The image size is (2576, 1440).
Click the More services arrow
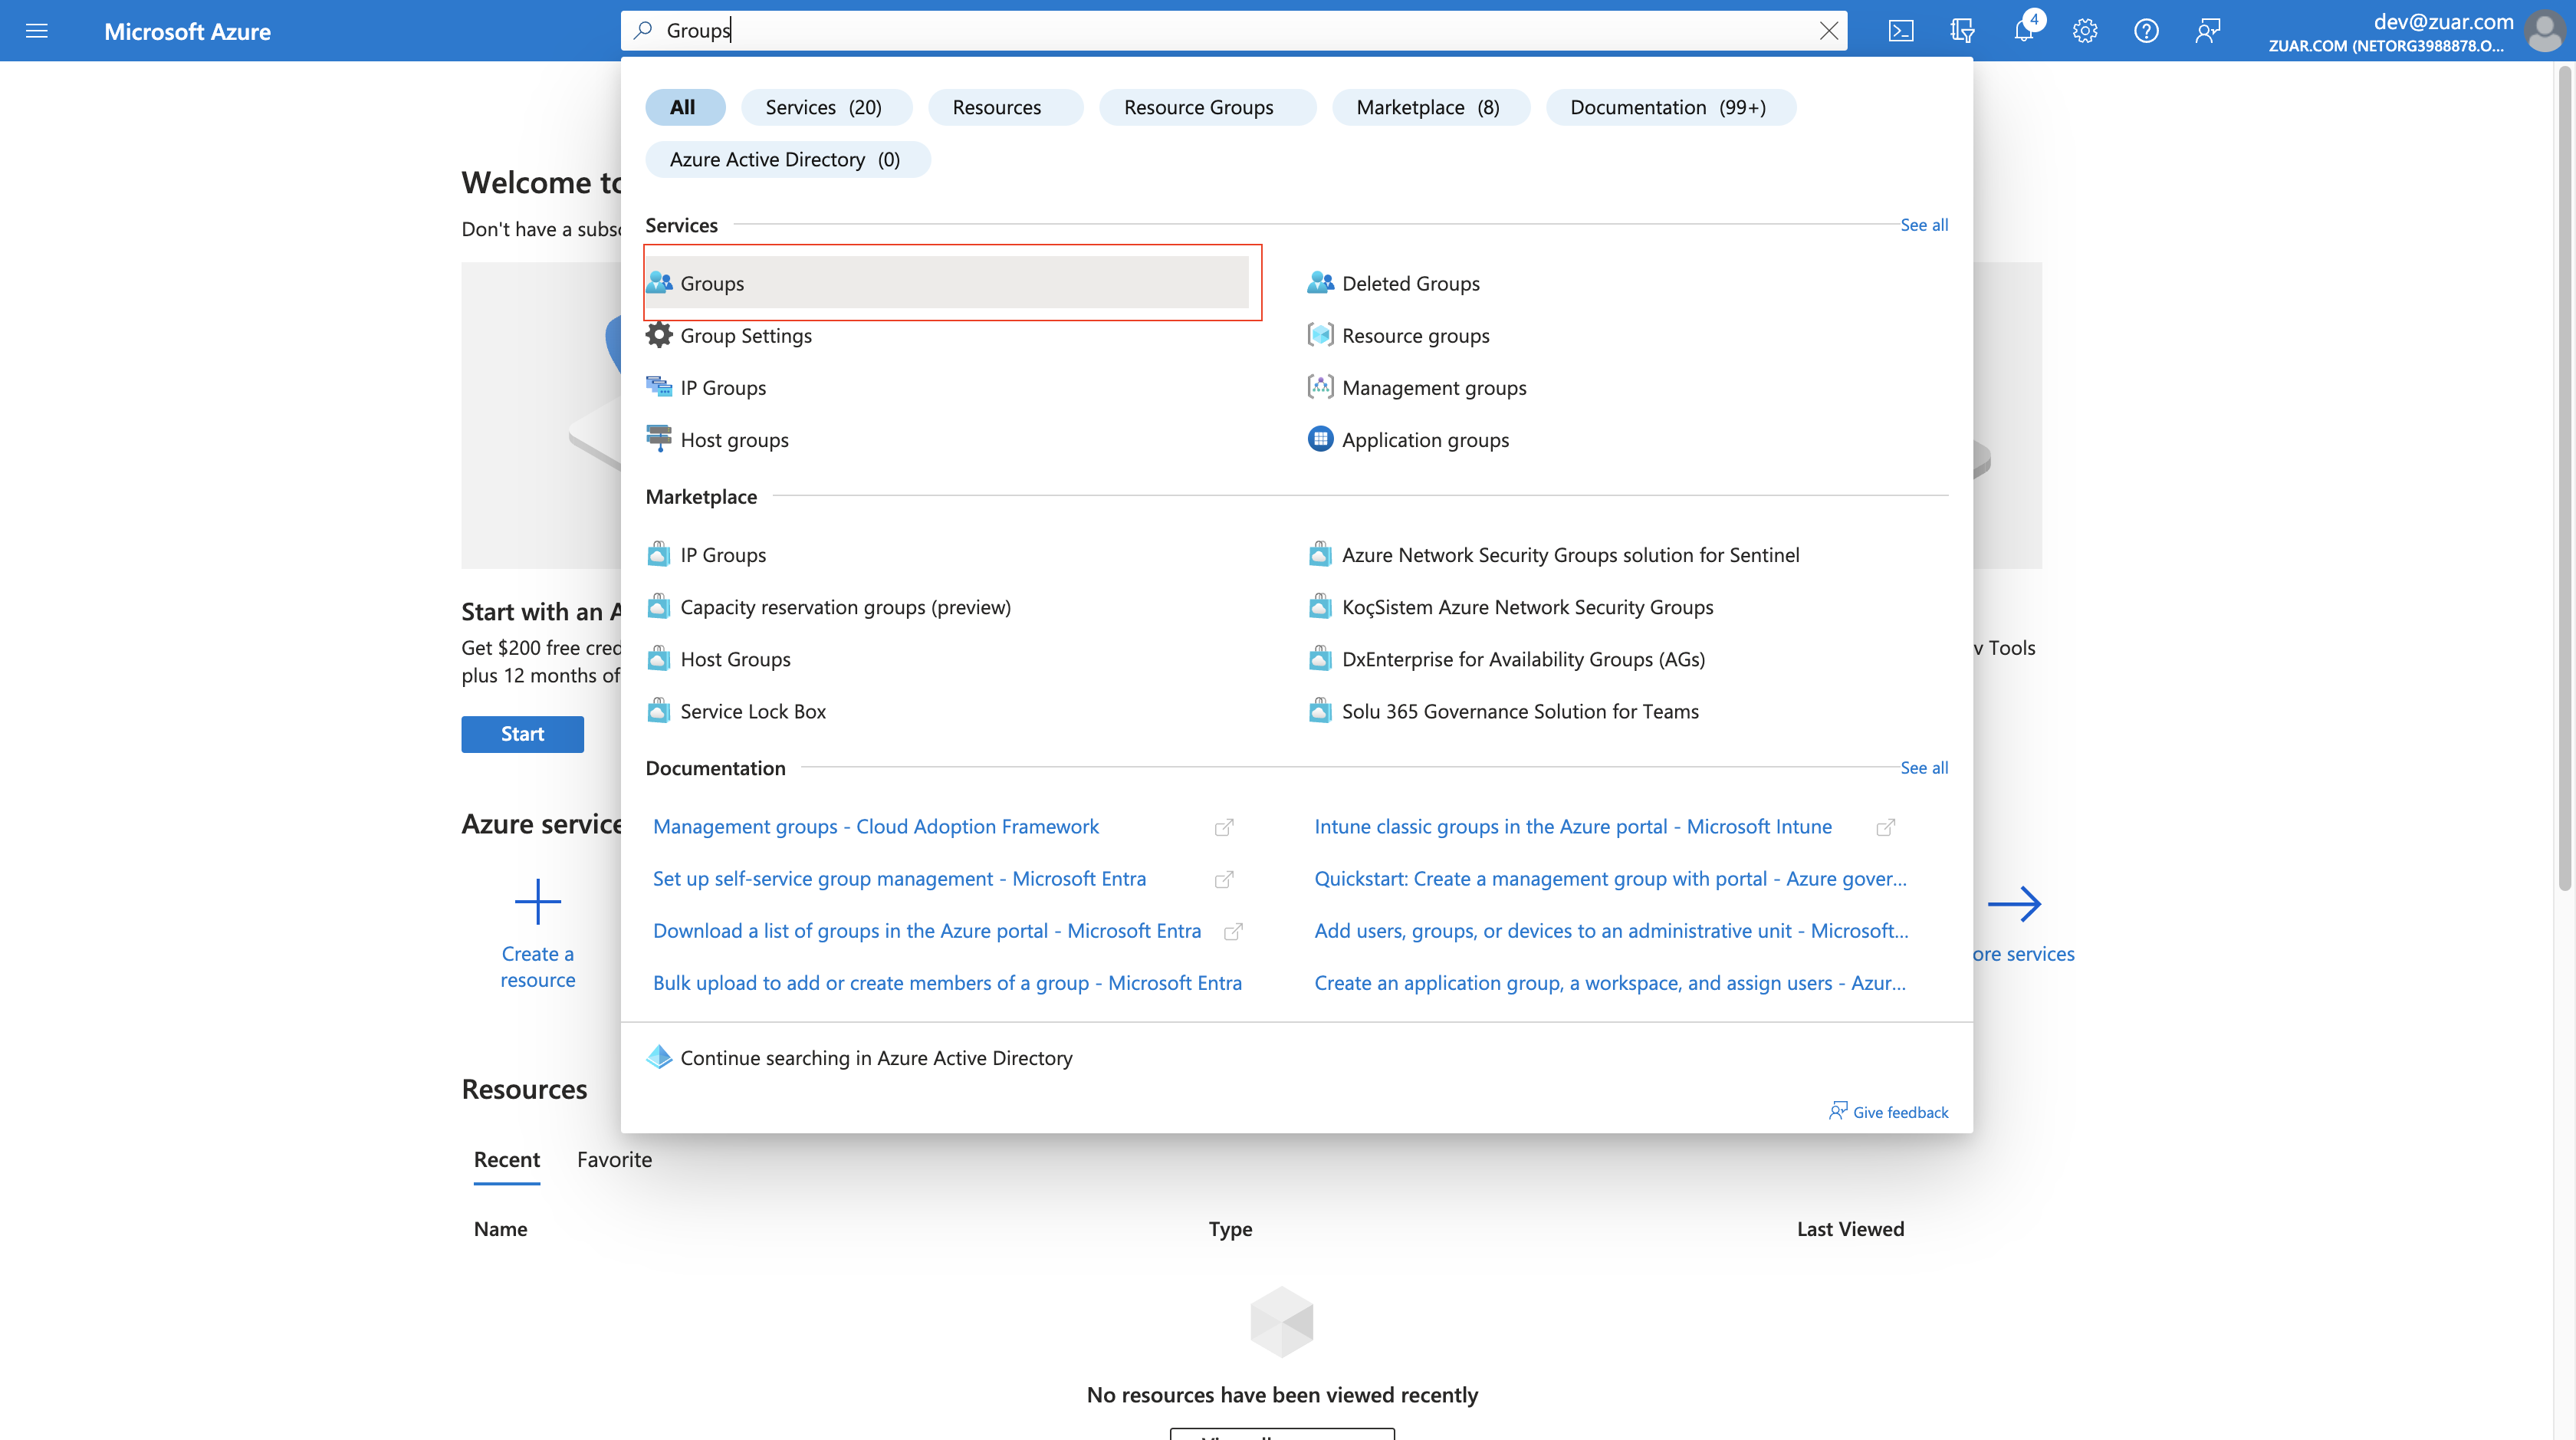[2014, 903]
